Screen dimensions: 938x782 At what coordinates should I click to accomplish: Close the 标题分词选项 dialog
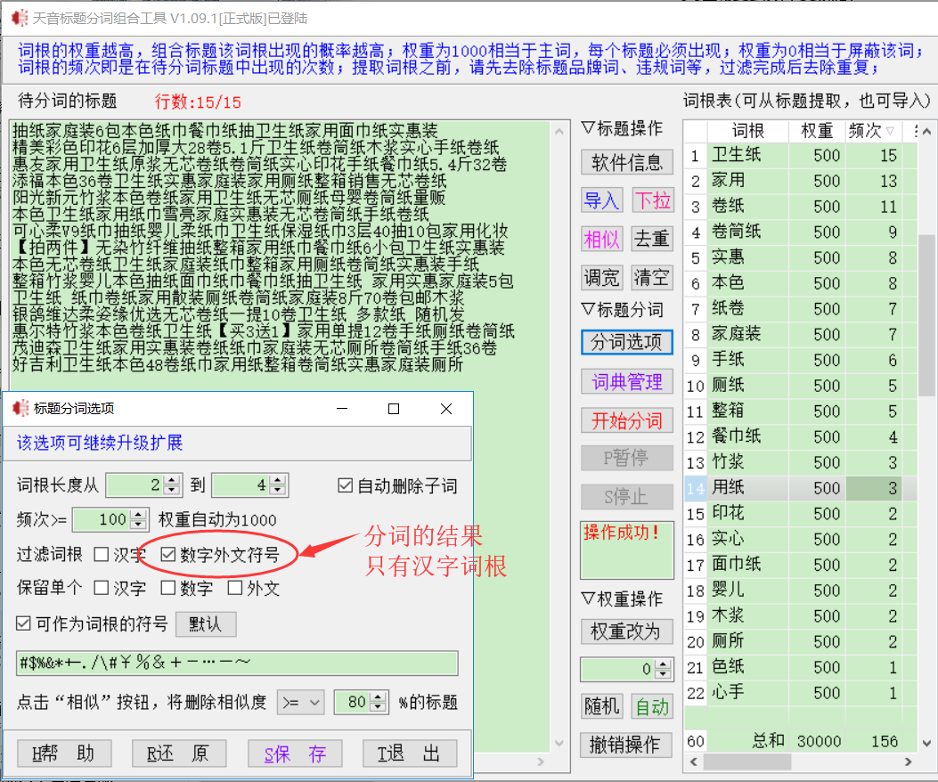(x=446, y=409)
